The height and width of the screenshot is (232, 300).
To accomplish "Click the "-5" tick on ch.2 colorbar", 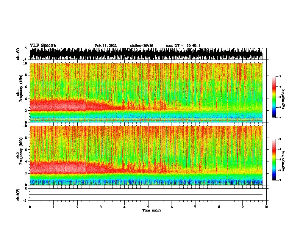I will coord(280,160).
